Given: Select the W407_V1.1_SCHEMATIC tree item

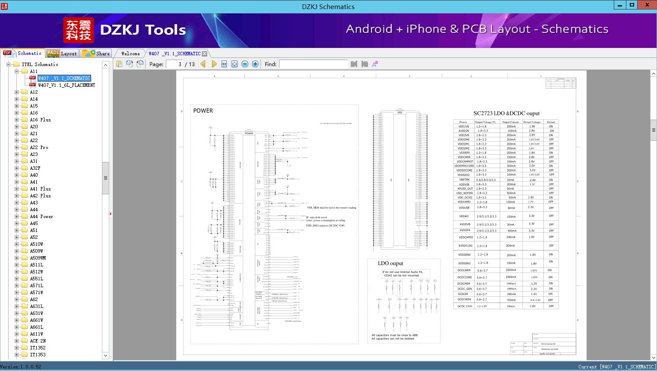Looking at the screenshot, I should click(x=64, y=78).
